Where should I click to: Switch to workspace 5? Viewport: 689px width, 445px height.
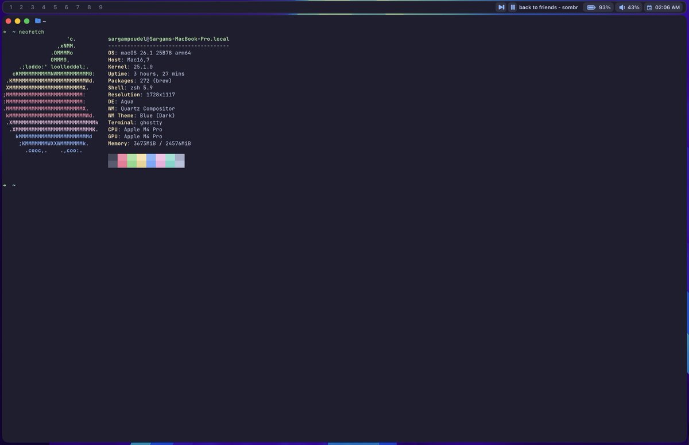(x=55, y=7)
